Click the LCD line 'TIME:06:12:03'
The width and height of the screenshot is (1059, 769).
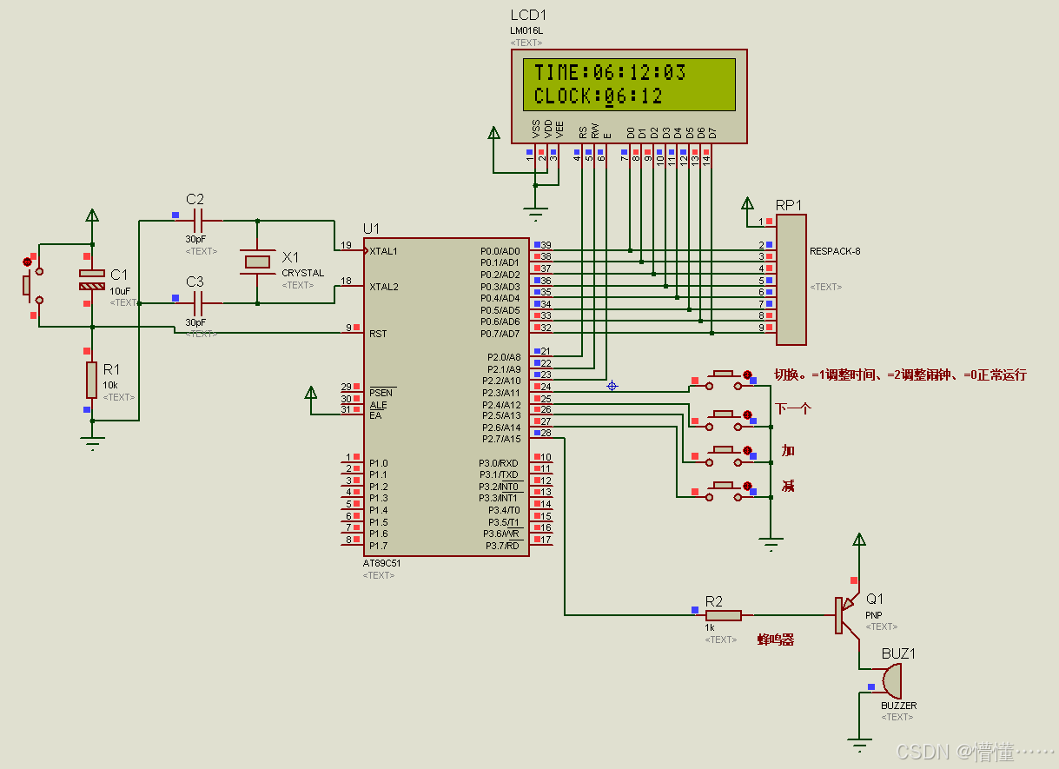coord(610,72)
